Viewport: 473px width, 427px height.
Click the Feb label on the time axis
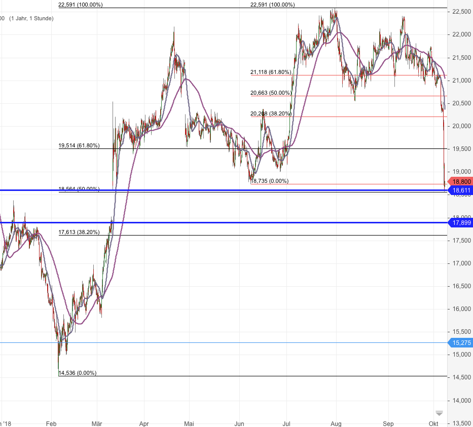coord(51,423)
